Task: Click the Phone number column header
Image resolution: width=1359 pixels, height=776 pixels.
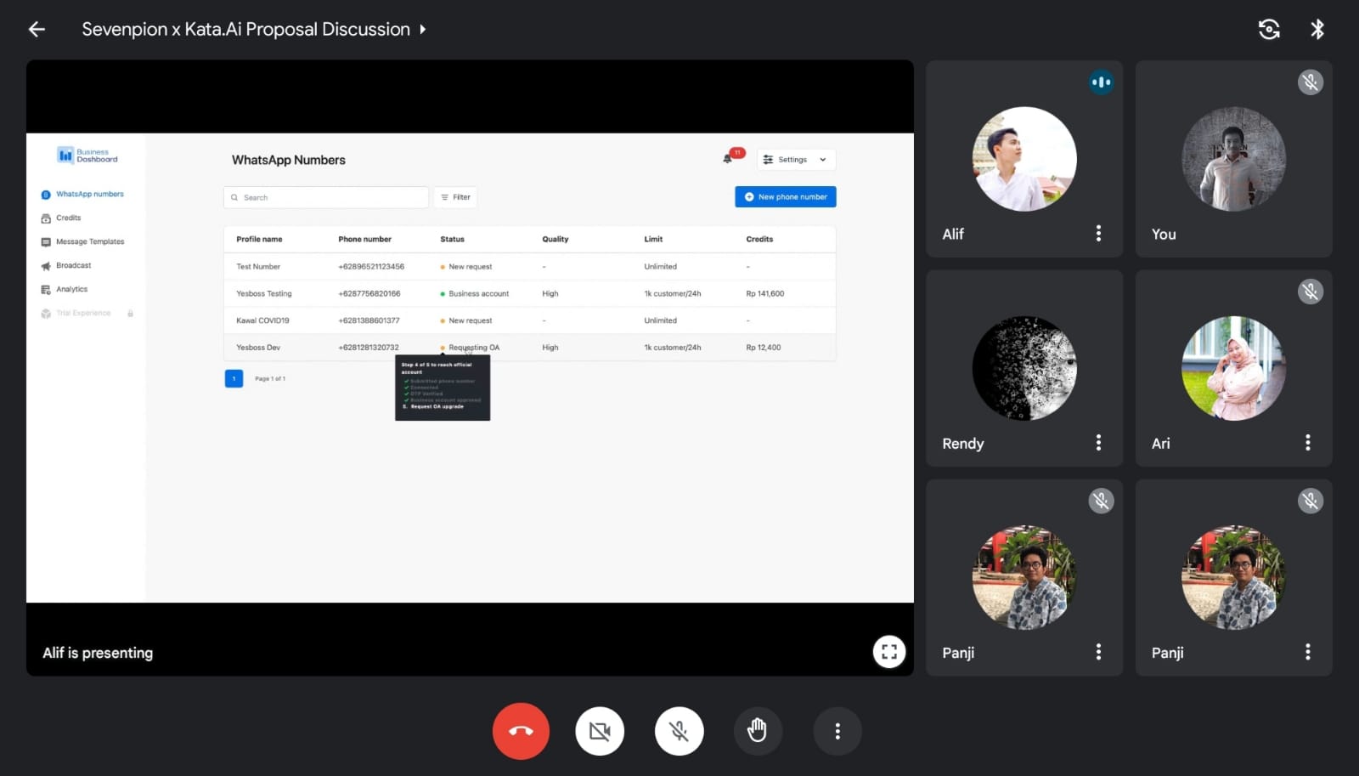Action: 365,240
